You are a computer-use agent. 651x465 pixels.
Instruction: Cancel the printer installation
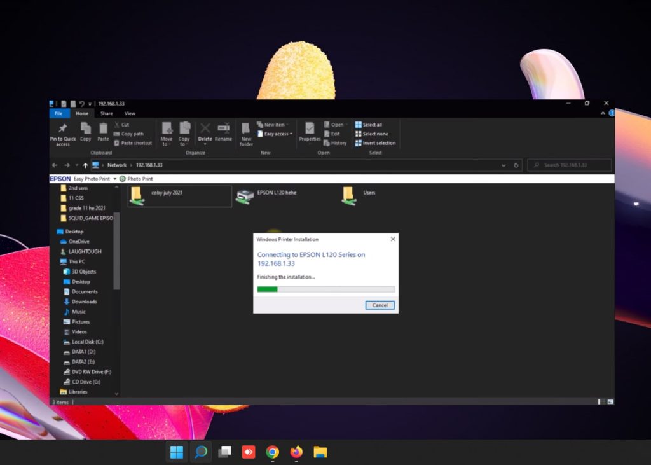380,305
